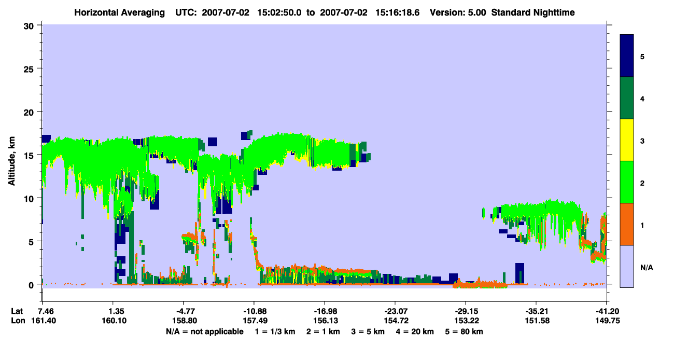
Task: Click the dark green colorbar segment labeled 4
Action: click(x=627, y=98)
